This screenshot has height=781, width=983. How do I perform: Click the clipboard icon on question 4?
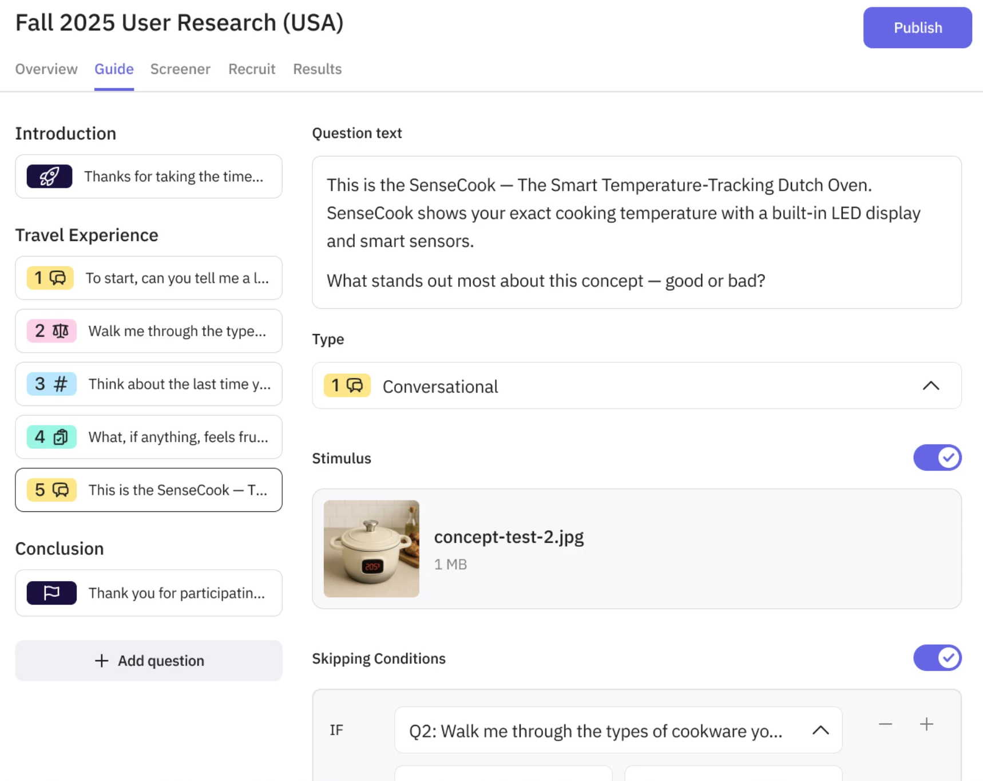click(x=61, y=437)
